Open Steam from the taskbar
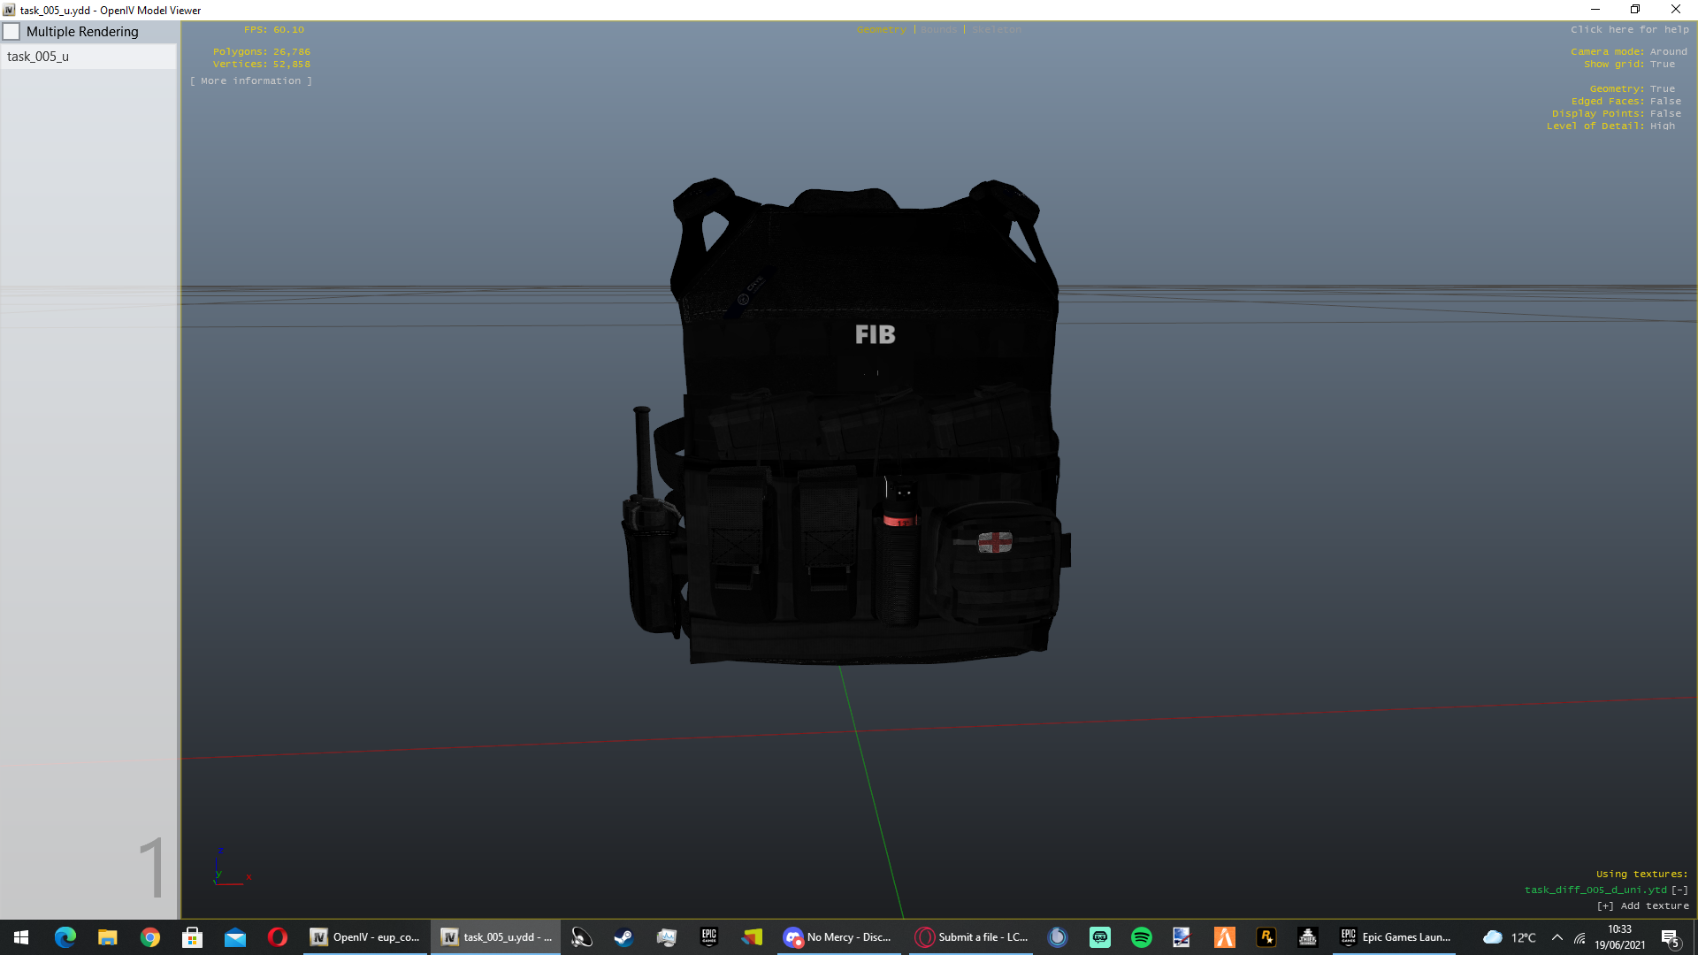This screenshot has width=1698, height=955. click(623, 937)
